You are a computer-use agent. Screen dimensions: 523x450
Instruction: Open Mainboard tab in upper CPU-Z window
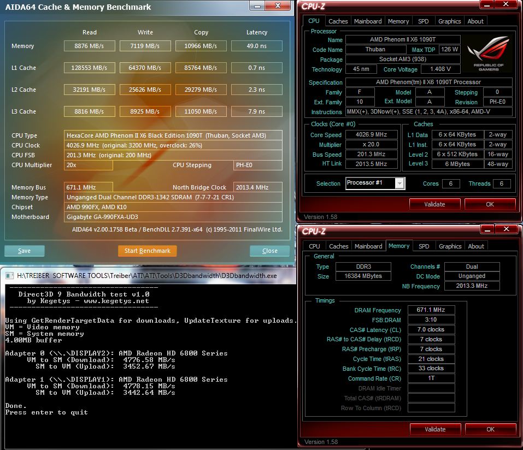click(368, 21)
